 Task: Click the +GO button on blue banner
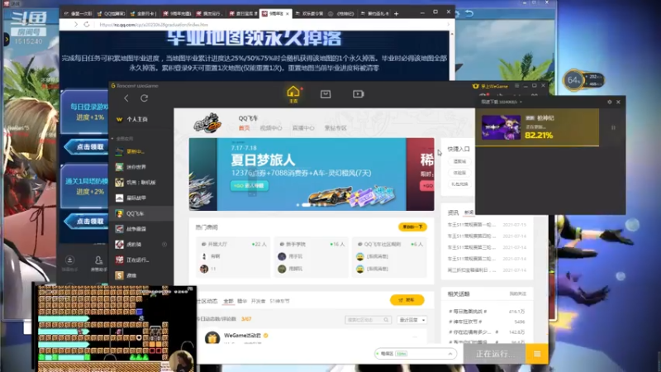(250, 185)
